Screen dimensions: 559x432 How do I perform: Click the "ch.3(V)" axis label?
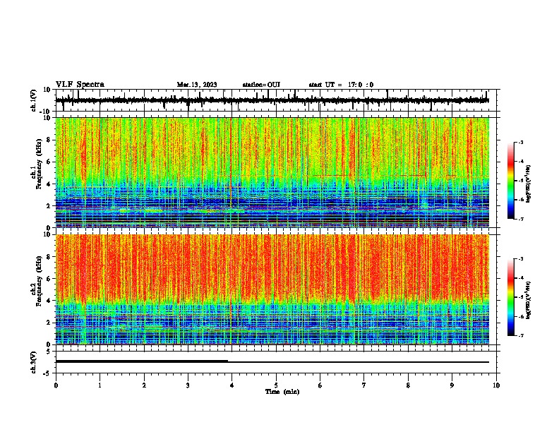pos(34,362)
